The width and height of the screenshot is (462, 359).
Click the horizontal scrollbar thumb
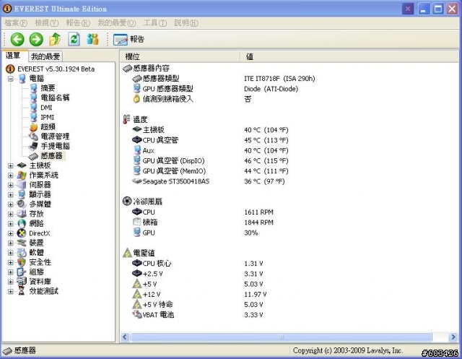[x=281, y=337]
